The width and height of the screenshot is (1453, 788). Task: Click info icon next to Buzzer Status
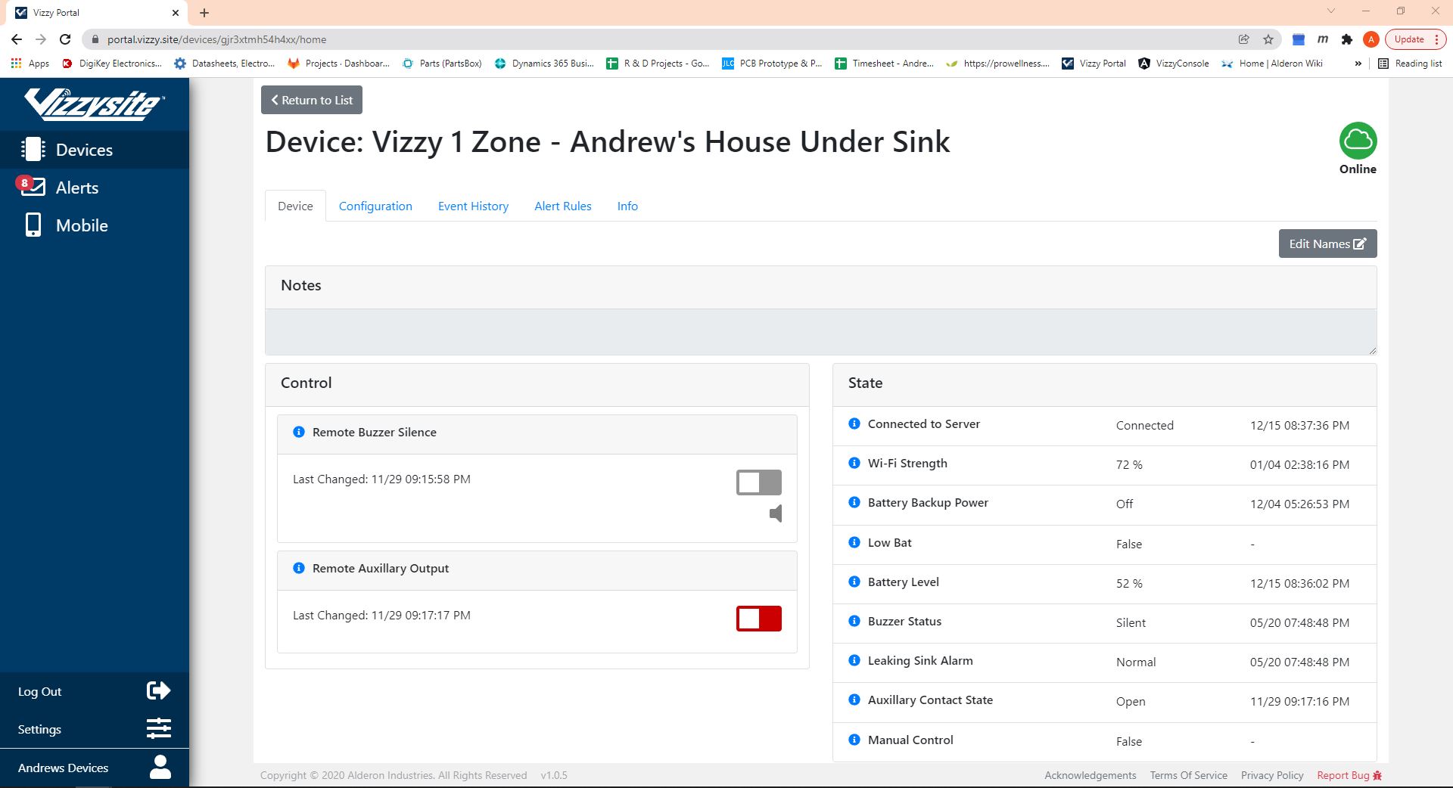coord(854,621)
